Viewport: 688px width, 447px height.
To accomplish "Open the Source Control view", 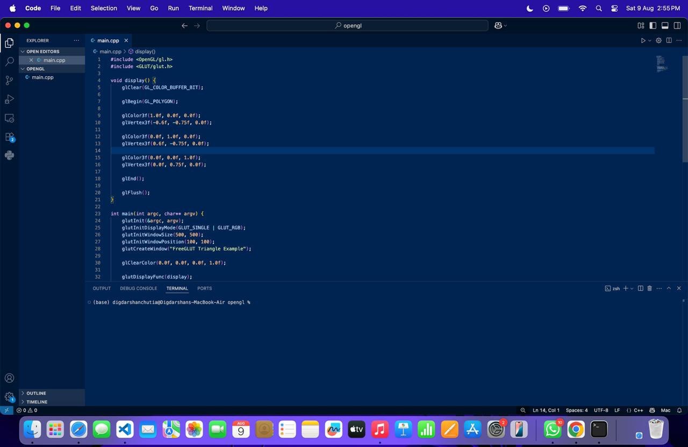I will pyautogui.click(x=9, y=81).
